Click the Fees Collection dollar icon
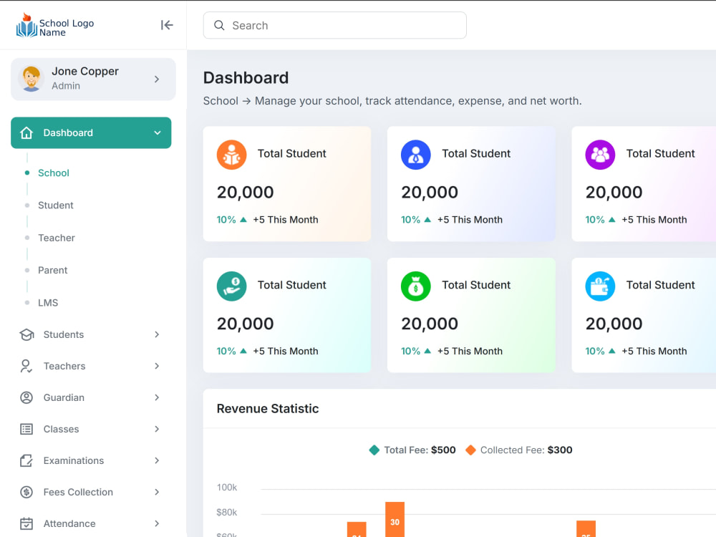The image size is (716, 537). pos(26,493)
